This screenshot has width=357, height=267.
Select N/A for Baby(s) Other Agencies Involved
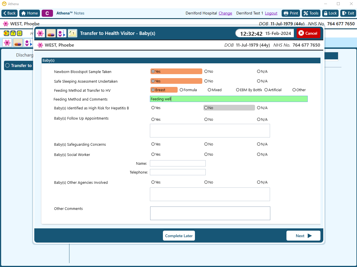tap(262, 182)
